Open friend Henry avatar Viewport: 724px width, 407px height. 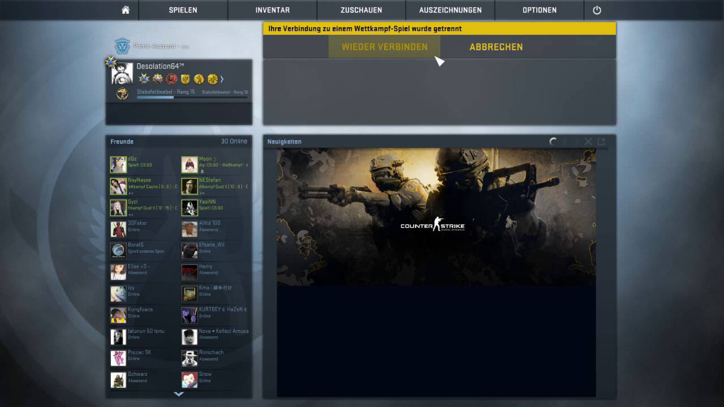(x=189, y=272)
